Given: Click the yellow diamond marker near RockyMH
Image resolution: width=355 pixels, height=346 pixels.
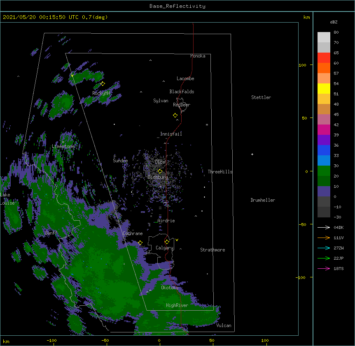Looking at the screenshot, I should click(x=103, y=83).
